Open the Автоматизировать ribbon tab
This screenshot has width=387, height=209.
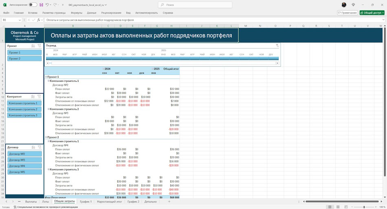(146, 13)
